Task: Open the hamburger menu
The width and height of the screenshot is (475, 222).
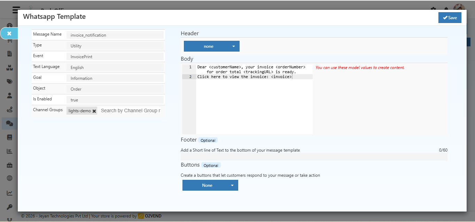Action: pos(16,10)
